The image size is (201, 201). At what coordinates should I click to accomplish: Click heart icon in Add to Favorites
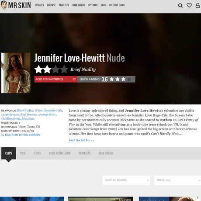pyautogui.click(x=74, y=79)
